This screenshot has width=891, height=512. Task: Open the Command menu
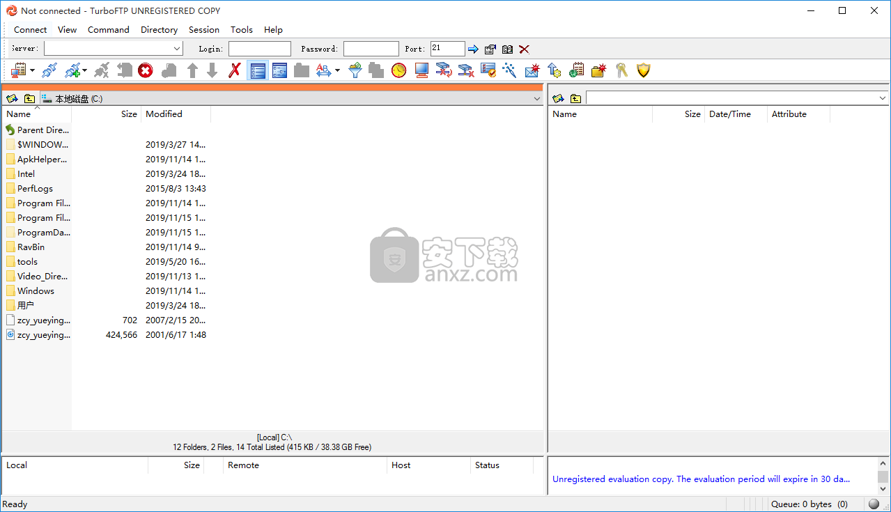tap(109, 29)
